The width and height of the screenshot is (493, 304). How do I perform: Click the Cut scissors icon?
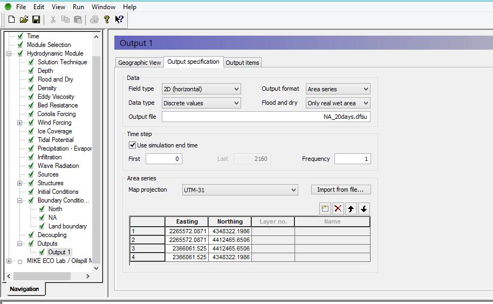click(x=53, y=19)
